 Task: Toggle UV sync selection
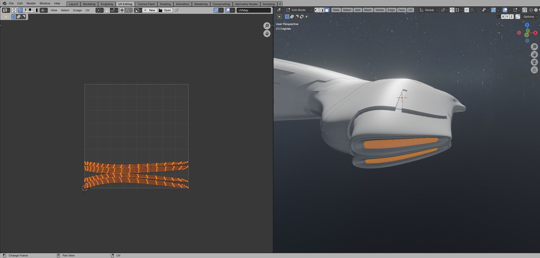coord(14,10)
